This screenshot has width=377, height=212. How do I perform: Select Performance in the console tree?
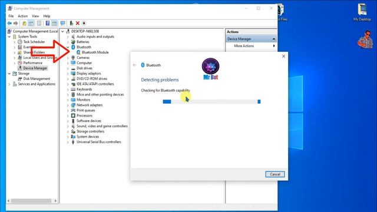point(33,63)
